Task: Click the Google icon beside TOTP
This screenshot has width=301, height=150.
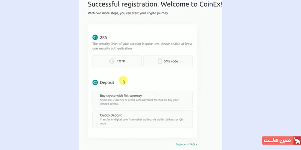Action: pyautogui.click(x=112, y=61)
